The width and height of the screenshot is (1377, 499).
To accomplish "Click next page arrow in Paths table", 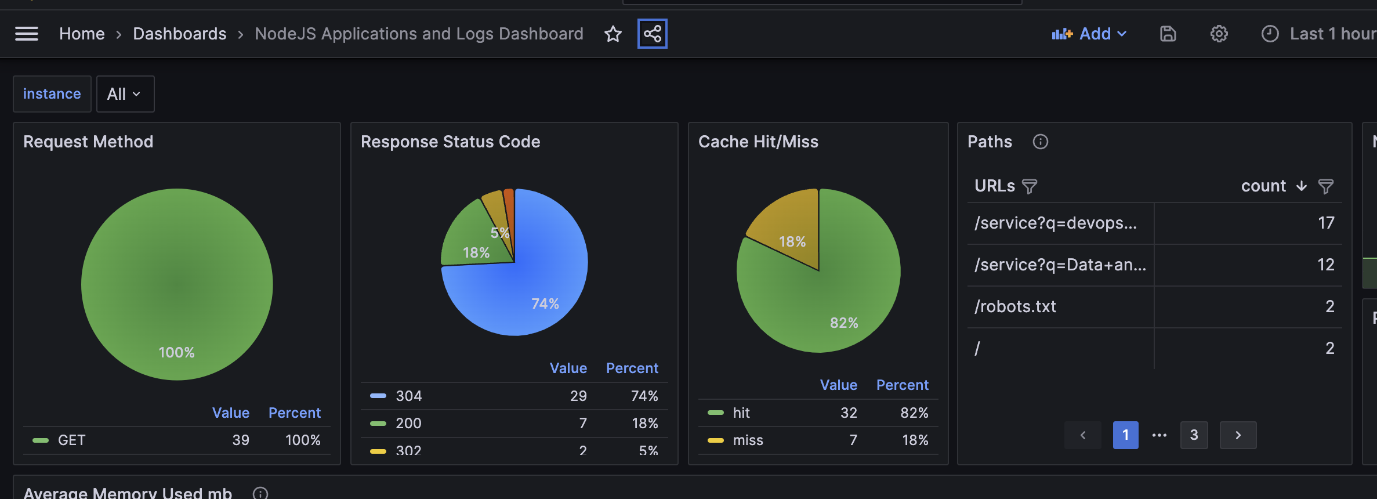I will [x=1238, y=435].
